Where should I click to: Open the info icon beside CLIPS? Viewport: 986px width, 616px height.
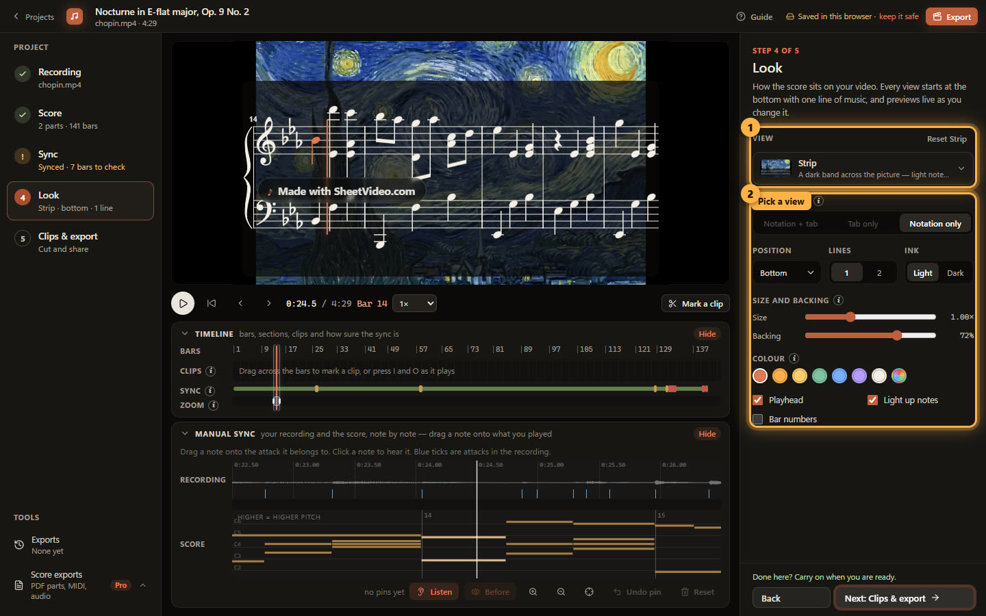pos(211,371)
